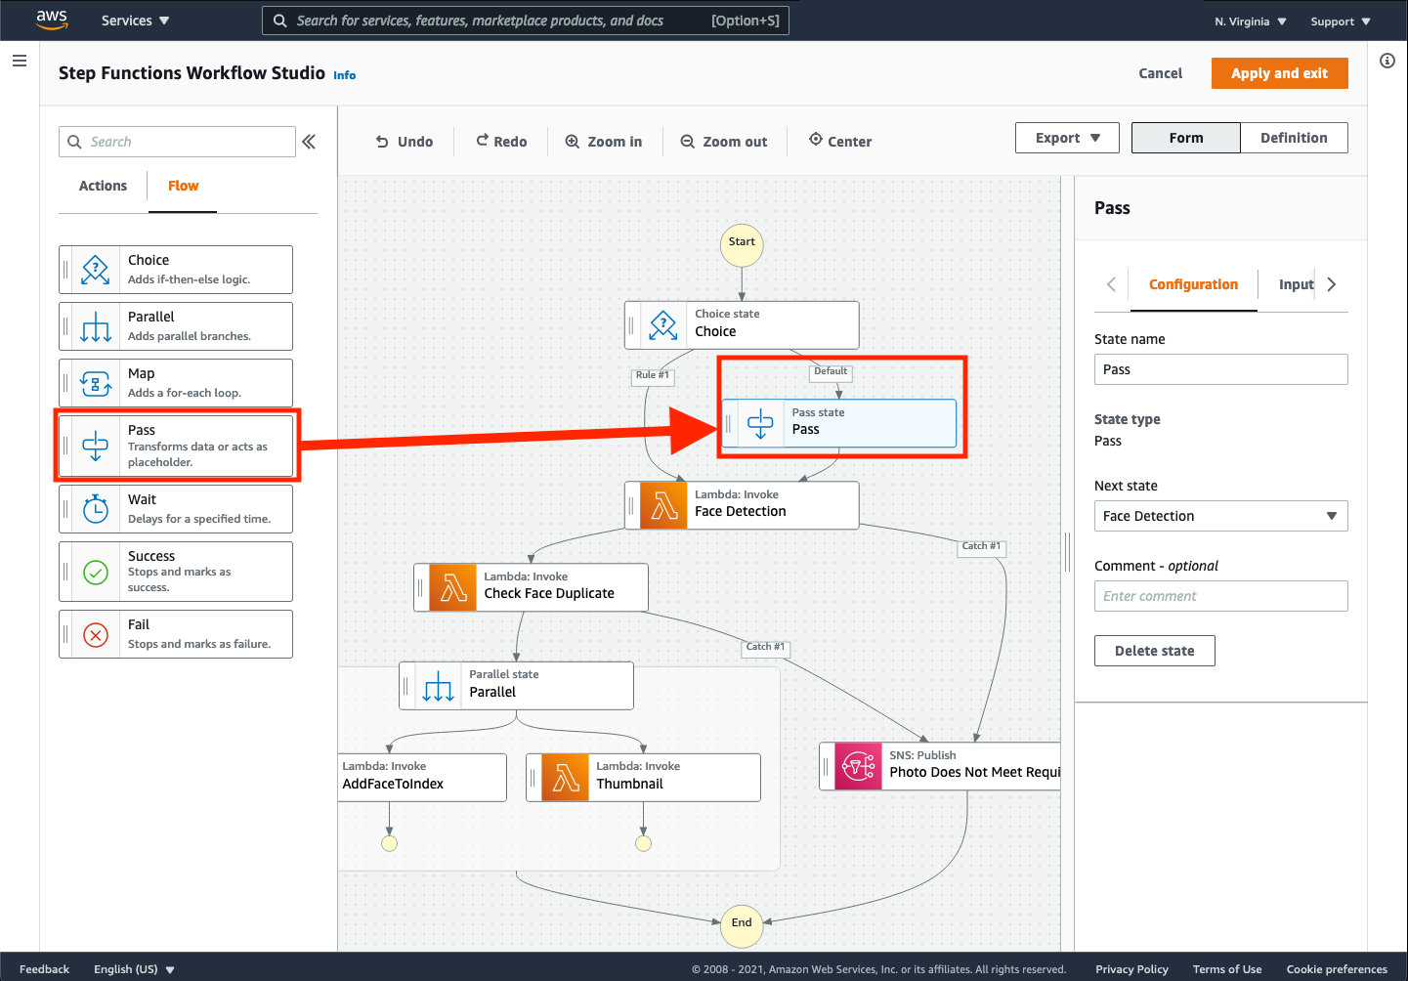The image size is (1408, 981).
Task: Open the Terms of Use link
Action: pos(1227,969)
